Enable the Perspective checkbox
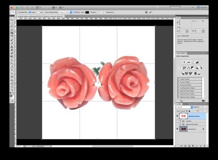The height and width of the screenshot is (160, 218). tap(105, 12)
